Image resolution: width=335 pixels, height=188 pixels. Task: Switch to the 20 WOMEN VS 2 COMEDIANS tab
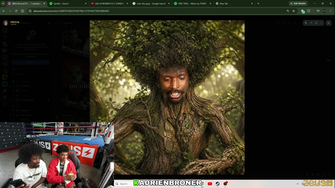point(109,4)
